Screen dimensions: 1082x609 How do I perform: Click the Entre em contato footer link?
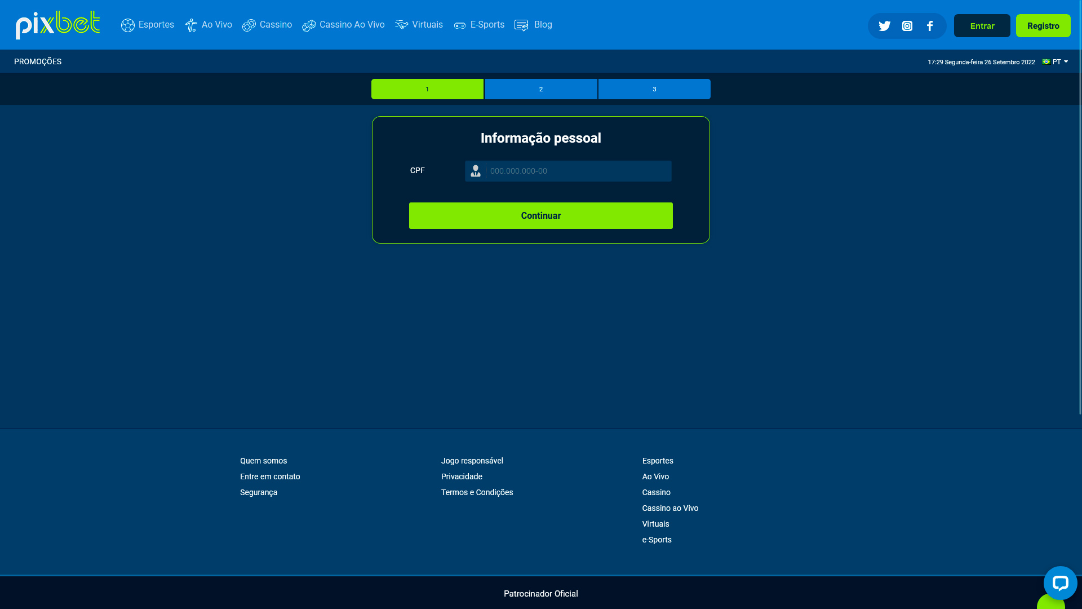point(270,476)
